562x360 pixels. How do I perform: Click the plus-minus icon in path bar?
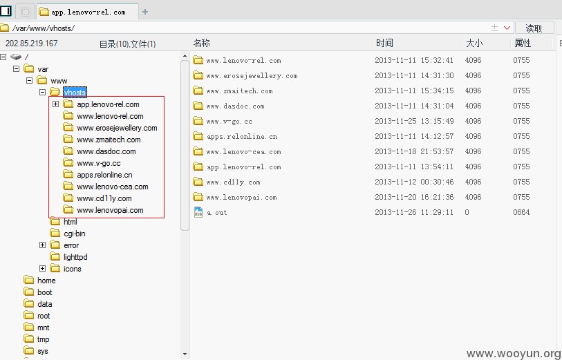pyautogui.click(x=495, y=28)
